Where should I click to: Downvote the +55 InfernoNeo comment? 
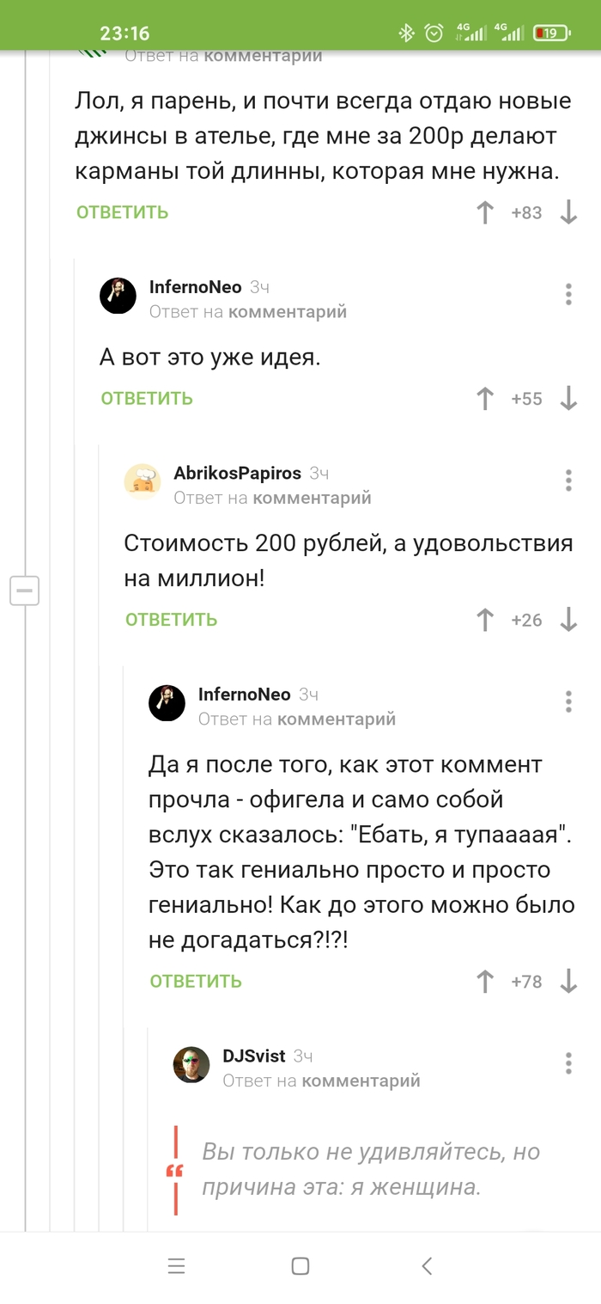point(568,398)
